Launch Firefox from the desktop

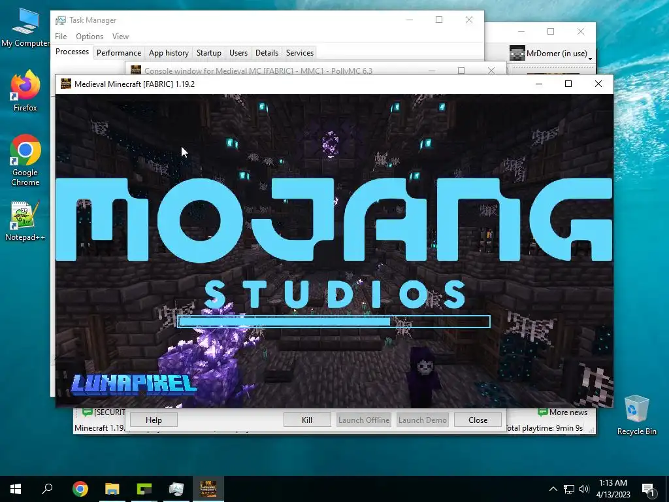25,90
